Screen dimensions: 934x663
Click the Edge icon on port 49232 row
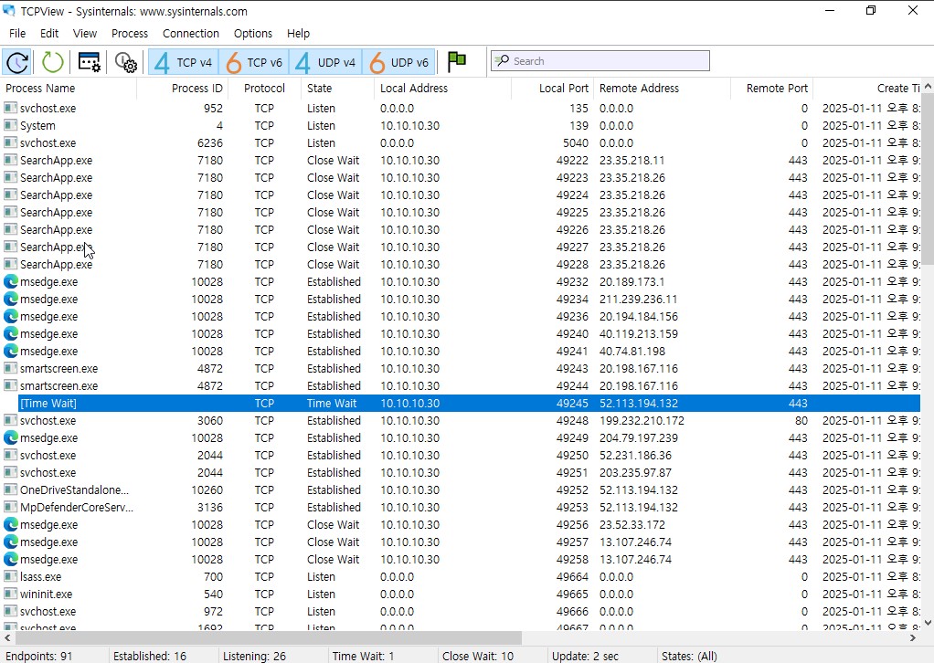pos(10,281)
